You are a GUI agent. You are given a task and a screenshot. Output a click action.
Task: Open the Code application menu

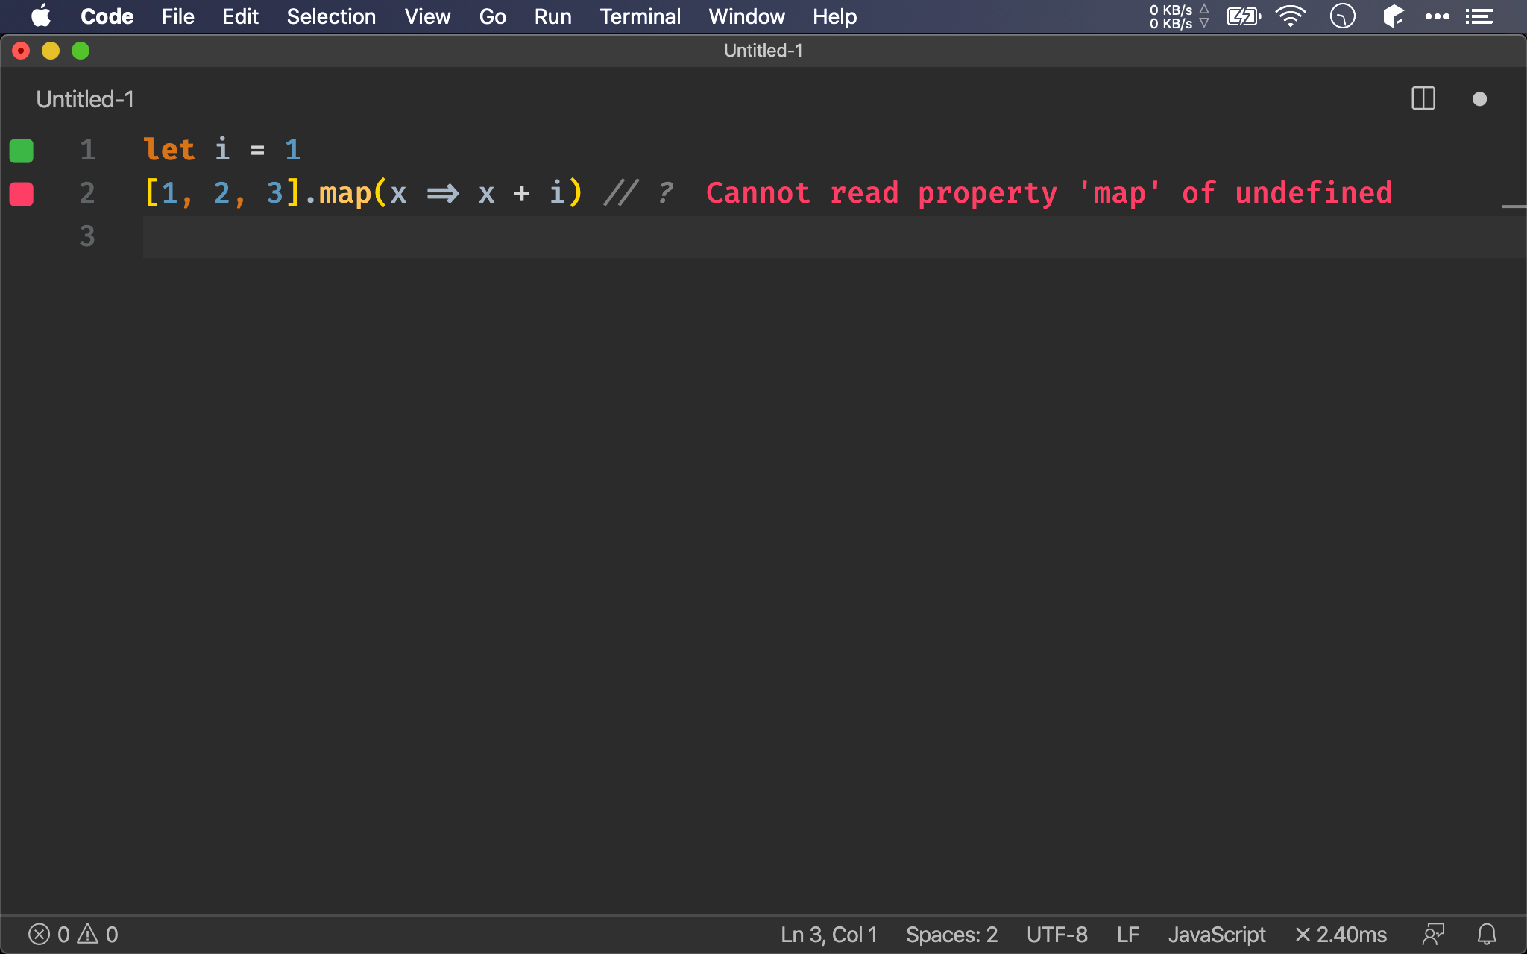pos(107,16)
